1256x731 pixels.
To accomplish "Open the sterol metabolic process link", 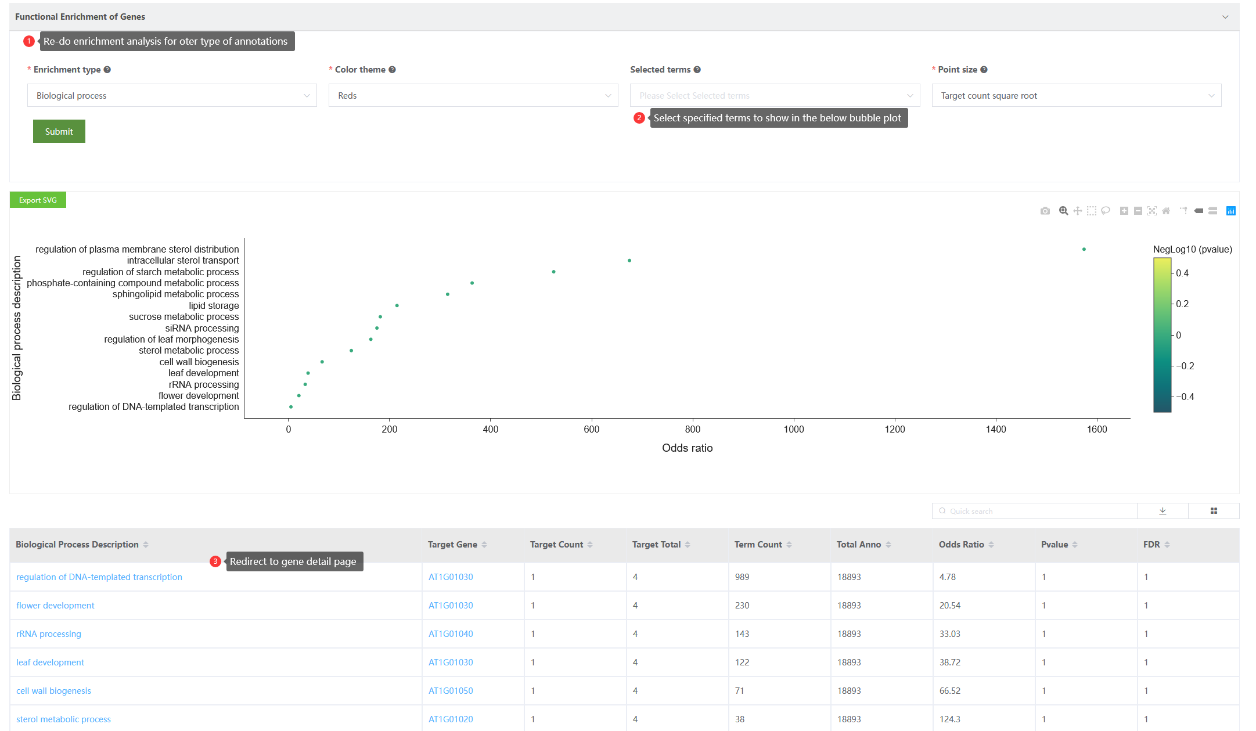I will coord(63,719).
